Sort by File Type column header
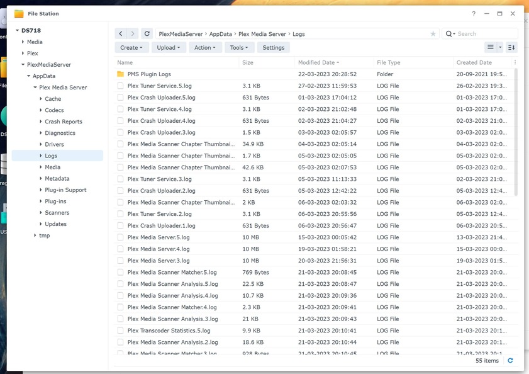 click(388, 62)
